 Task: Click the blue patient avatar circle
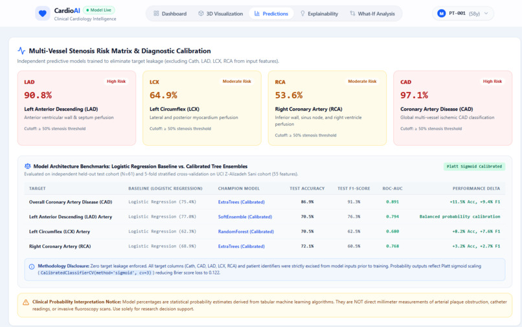pyautogui.click(x=442, y=14)
